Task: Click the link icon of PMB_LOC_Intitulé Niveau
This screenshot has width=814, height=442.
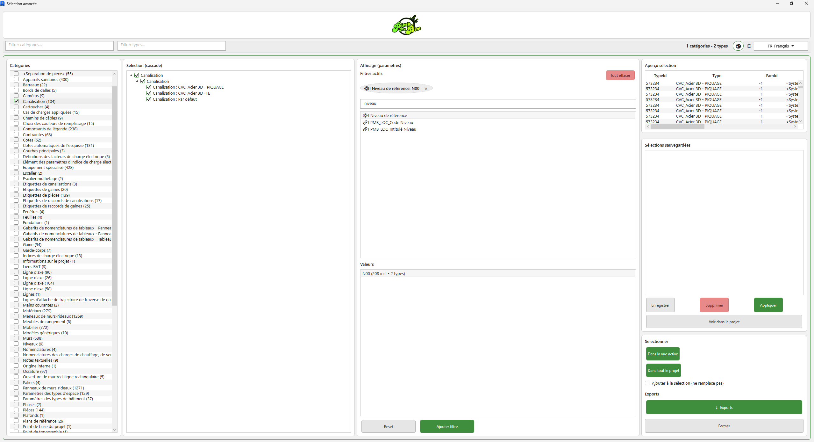Action: 365,129
